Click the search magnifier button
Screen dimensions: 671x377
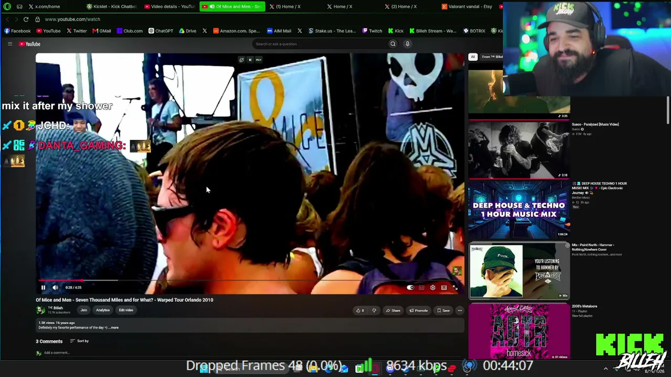pos(393,44)
